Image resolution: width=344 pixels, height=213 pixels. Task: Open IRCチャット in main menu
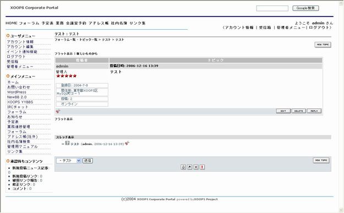pyautogui.click(x=18, y=107)
